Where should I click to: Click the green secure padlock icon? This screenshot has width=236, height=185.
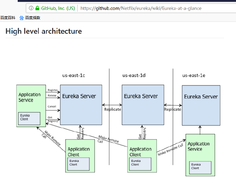(37, 8)
